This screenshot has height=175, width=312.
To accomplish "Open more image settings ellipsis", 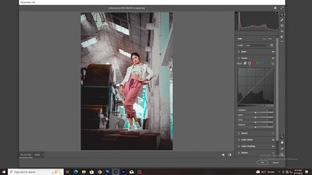I will [x=282, y=41].
